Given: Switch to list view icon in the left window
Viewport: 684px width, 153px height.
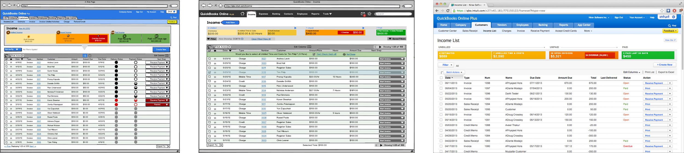Looking at the screenshot, I should coord(85,56).
